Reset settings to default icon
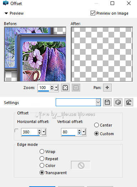Image resolution: width=137 pixels, height=187 pixels. click(x=129, y=102)
